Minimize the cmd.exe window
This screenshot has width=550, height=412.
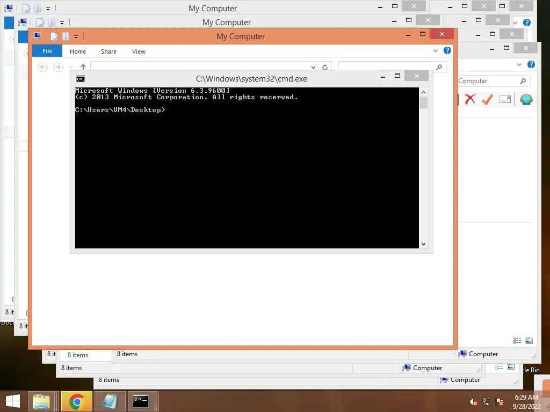383,76
